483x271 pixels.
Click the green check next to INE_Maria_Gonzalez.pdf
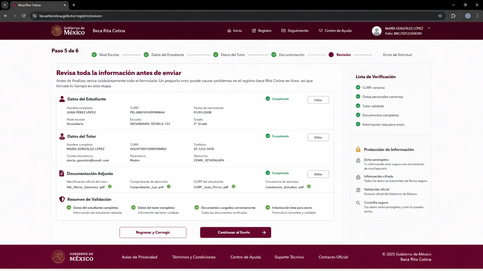(110, 187)
